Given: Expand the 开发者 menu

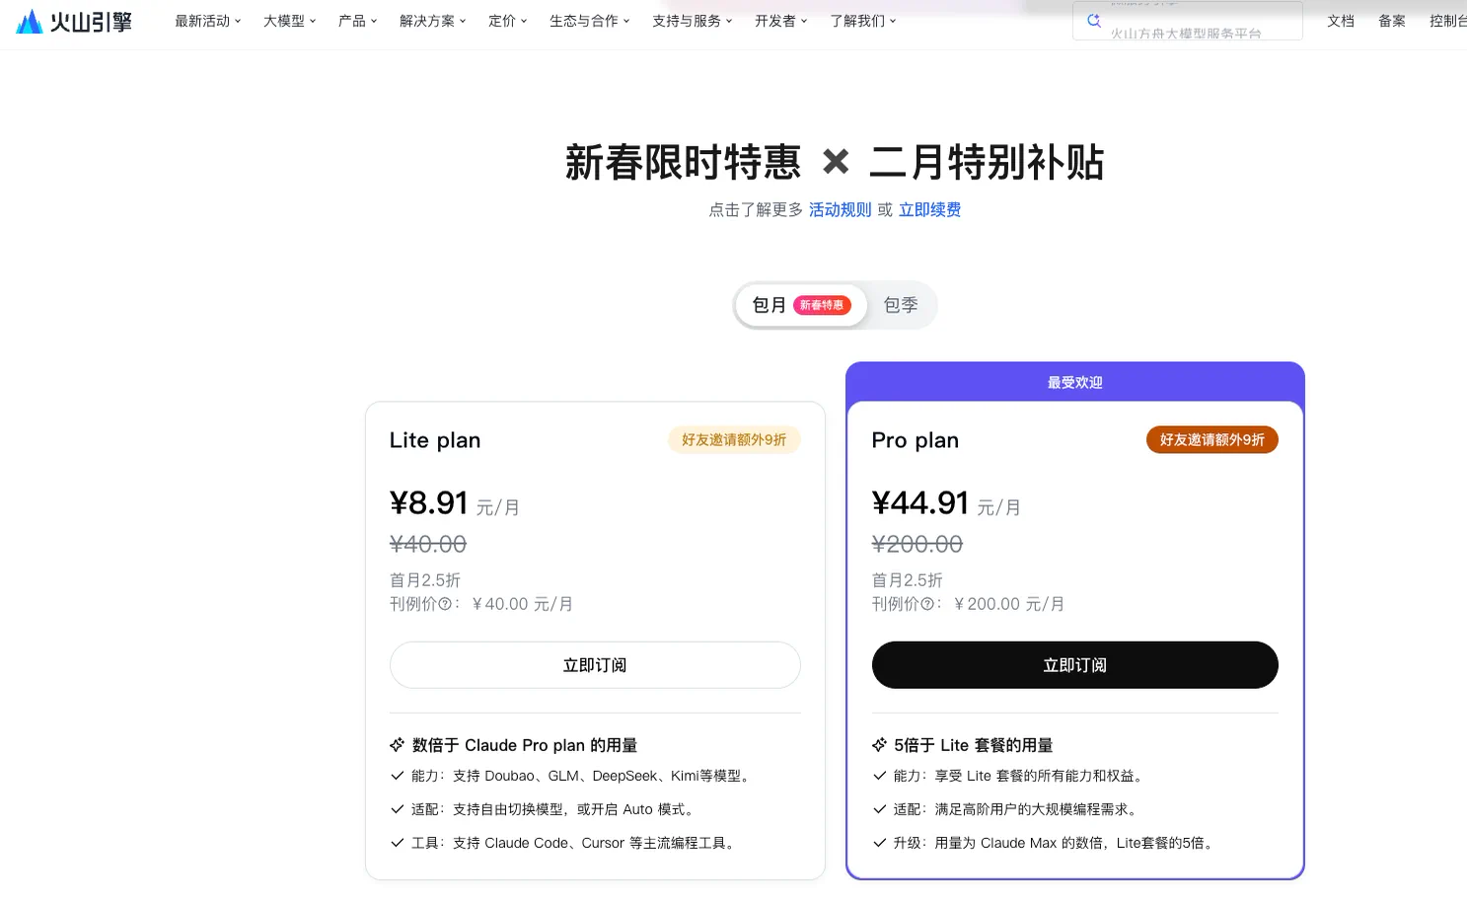Looking at the screenshot, I should [781, 21].
